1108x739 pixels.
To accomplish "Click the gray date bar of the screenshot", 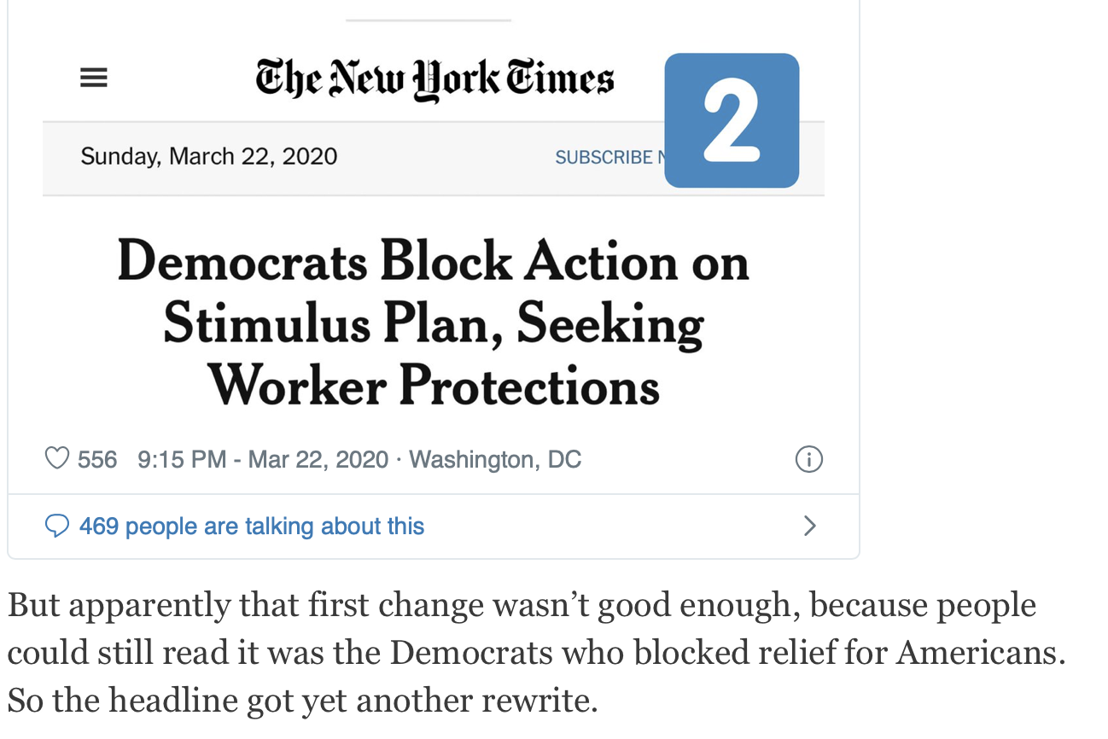I will 434,159.
